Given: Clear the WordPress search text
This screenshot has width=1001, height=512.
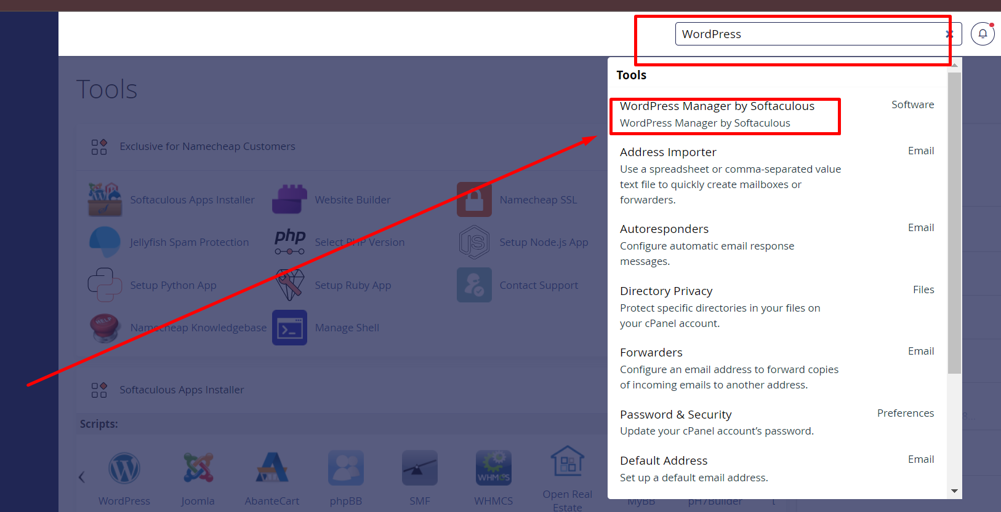Looking at the screenshot, I should 949,34.
